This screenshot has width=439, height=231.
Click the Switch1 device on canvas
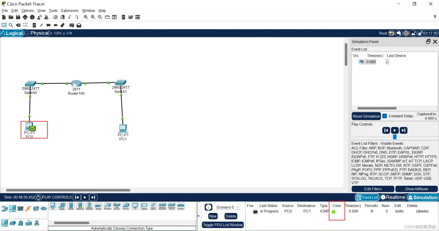121,83
